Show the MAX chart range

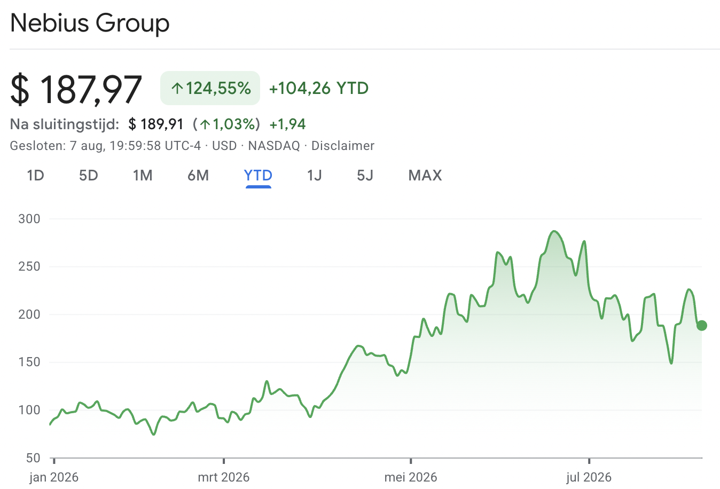point(425,176)
